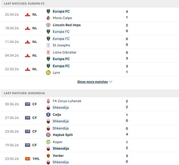Image resolution: width=179 pixels, height=165 pixels.
Task: Open the 11.04.26 Europa FC vs St Josephs match
Action: tap(89, 42)
